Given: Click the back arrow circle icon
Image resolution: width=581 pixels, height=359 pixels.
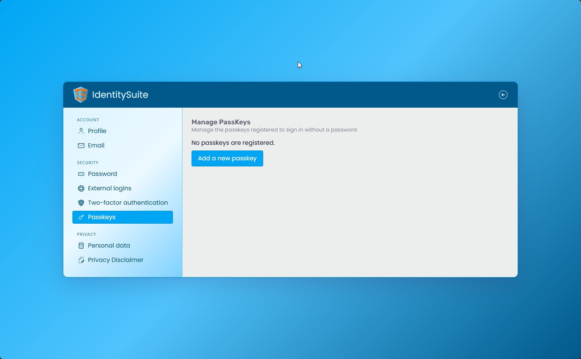Looking at the screenshot, I should pos(503,95).
